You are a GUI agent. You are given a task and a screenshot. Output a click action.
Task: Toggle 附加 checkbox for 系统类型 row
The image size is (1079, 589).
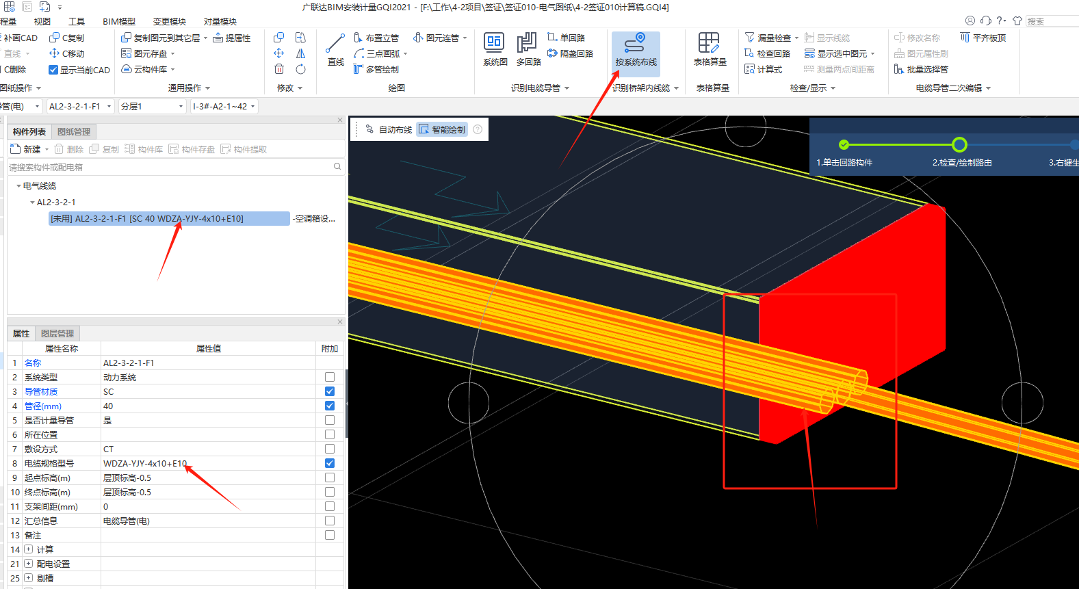pos(330,377)
